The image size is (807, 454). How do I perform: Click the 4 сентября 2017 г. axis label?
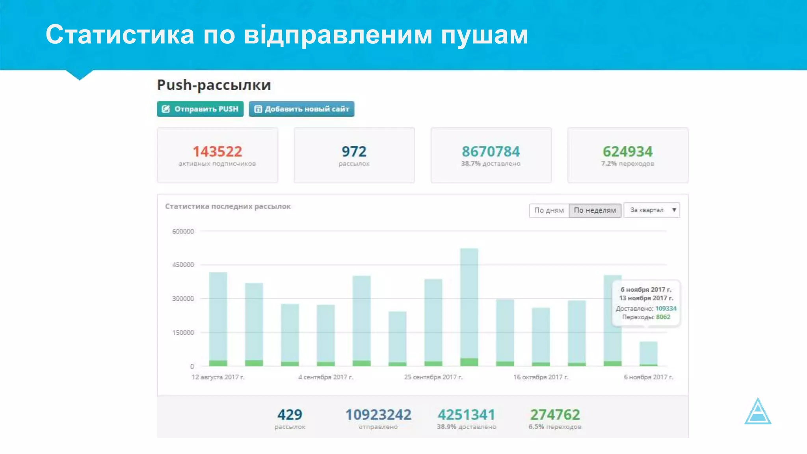(x=326, y=377)
